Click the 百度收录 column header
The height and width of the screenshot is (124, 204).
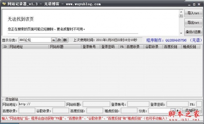coord(135,47)
